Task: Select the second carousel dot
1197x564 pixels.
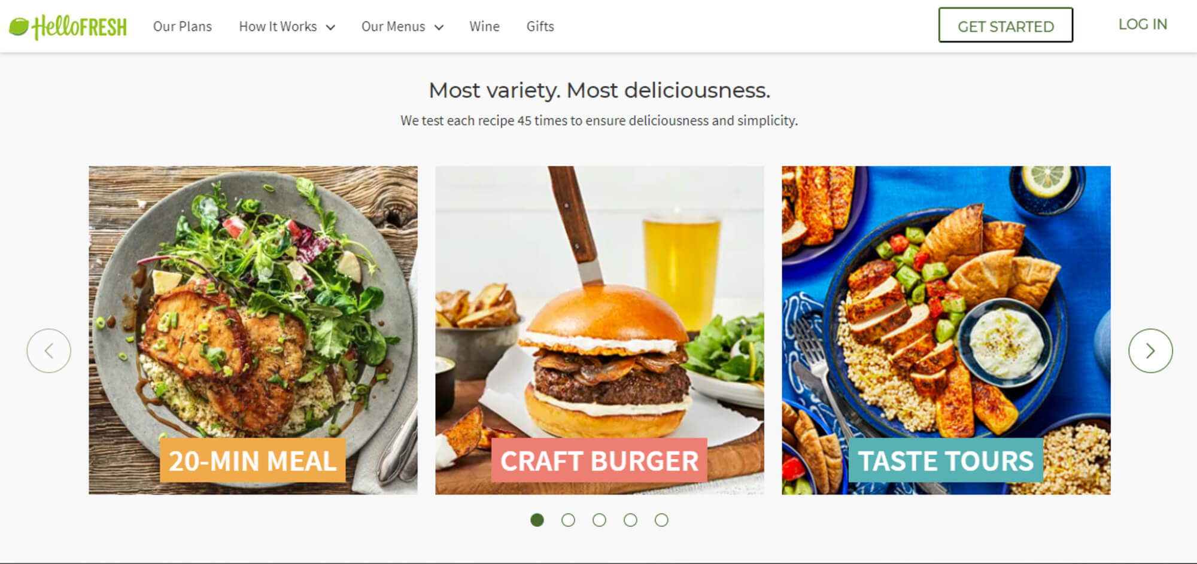Action: tap(568, 520)
